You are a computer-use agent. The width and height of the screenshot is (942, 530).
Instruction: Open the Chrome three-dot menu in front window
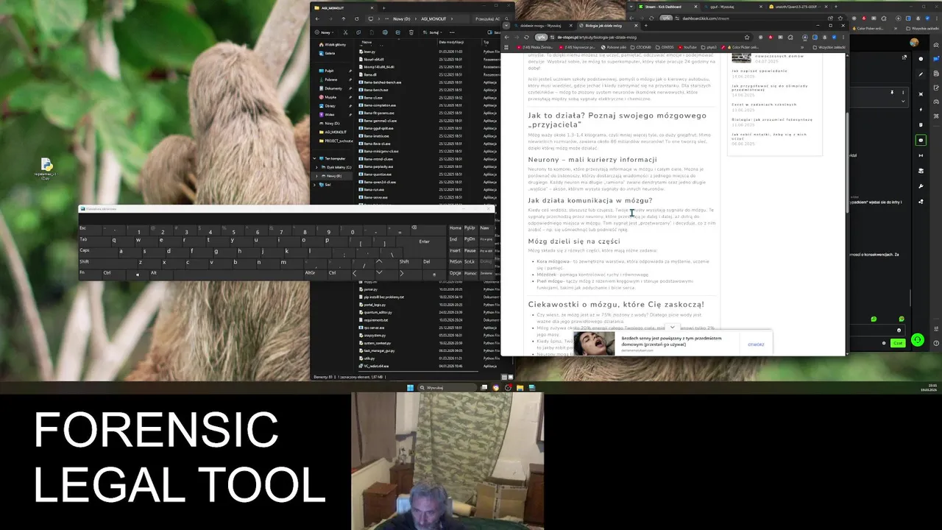[x=843, y=37]
